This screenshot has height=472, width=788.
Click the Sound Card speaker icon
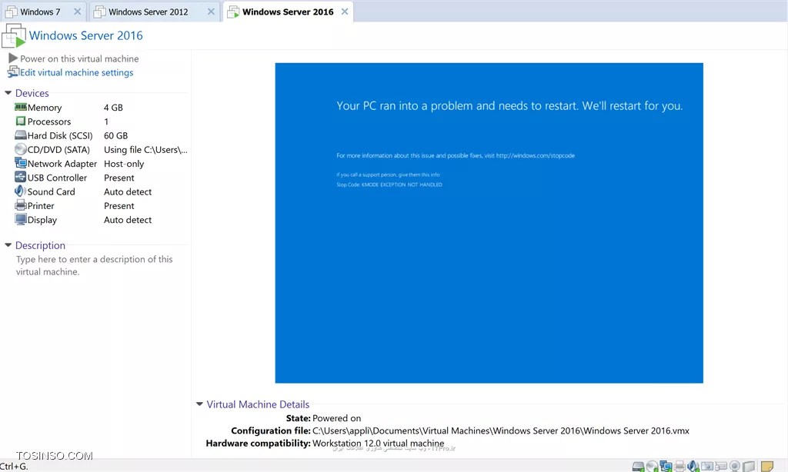tap(21, 191)
